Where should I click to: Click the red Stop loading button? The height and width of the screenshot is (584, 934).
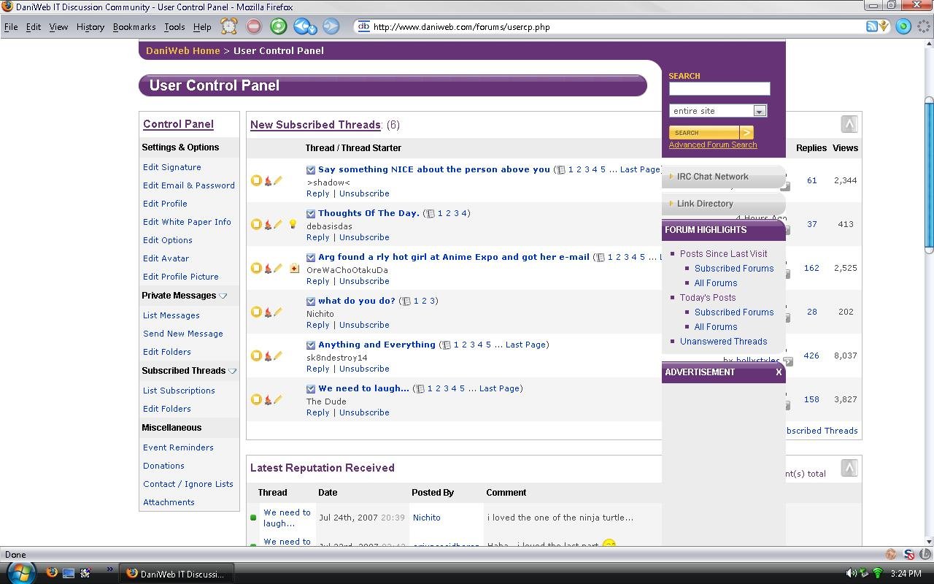click(x=254, y=26)
